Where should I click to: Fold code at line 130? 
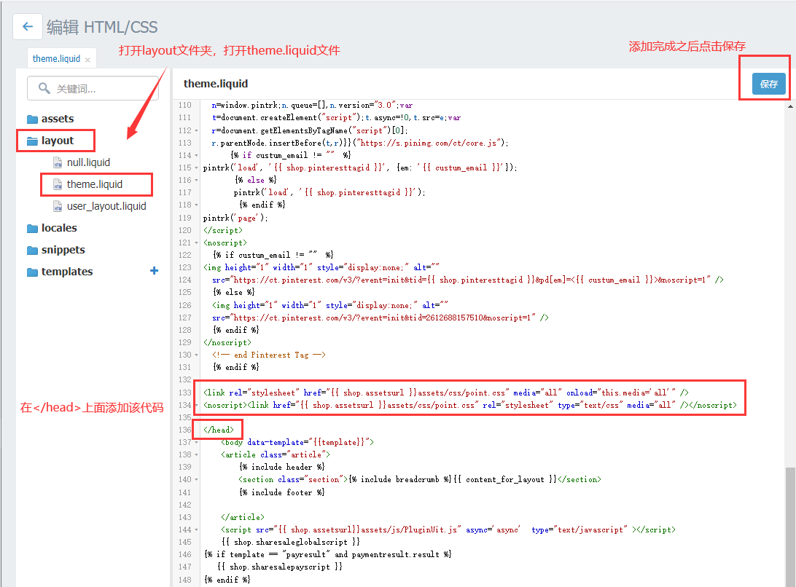pyautogui.click(x=197, y=355)
